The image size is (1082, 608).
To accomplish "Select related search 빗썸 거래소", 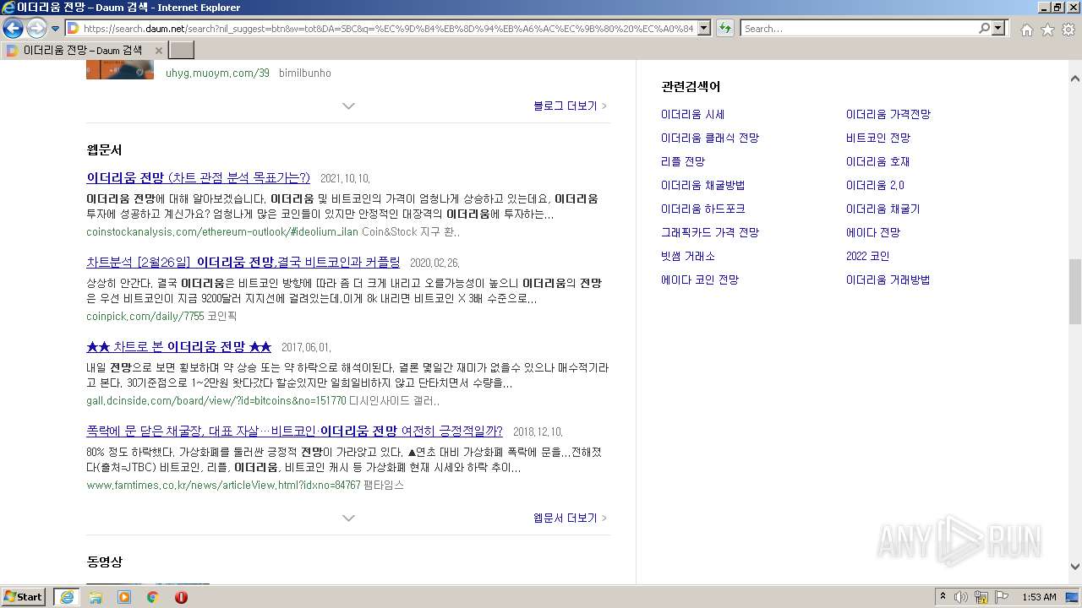I will [x=688, y=256].
